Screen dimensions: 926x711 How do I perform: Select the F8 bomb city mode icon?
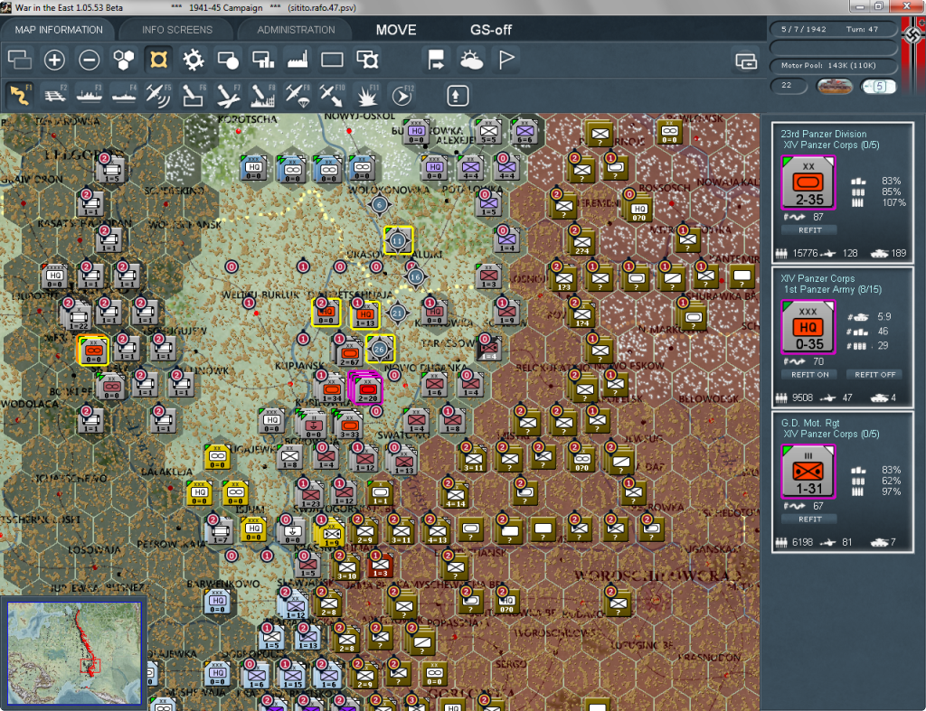(x=263, y=95)
